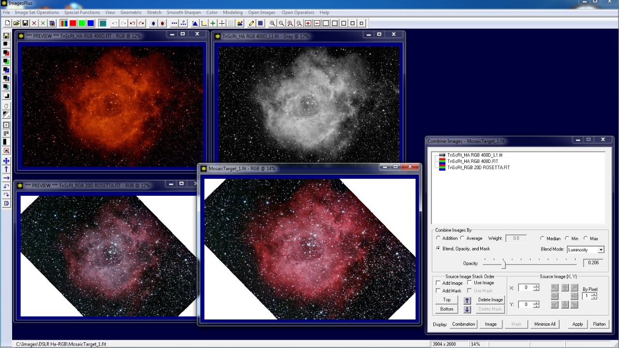Click the green X toolbar icon
619x348 pixels.
pos(43,23)
